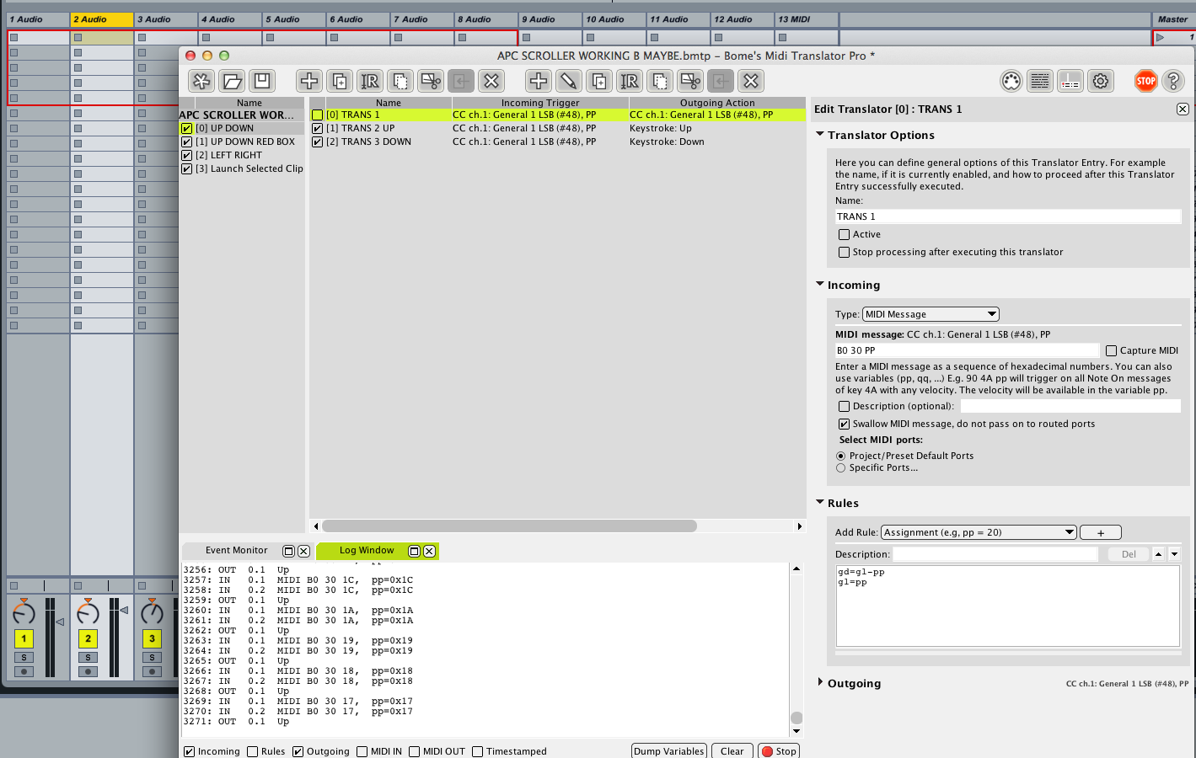Edit the translator using the pencil icon
This screenshot has width=1196, height=758.
point(569,81)
